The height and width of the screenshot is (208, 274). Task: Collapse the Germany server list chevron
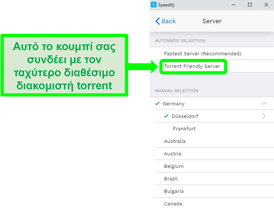264,104
